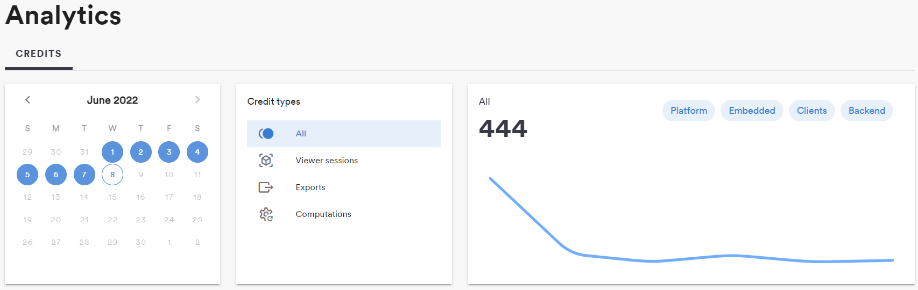Click the Viewer sessions cube icon

pyautogui.click(x=266, y=161)
